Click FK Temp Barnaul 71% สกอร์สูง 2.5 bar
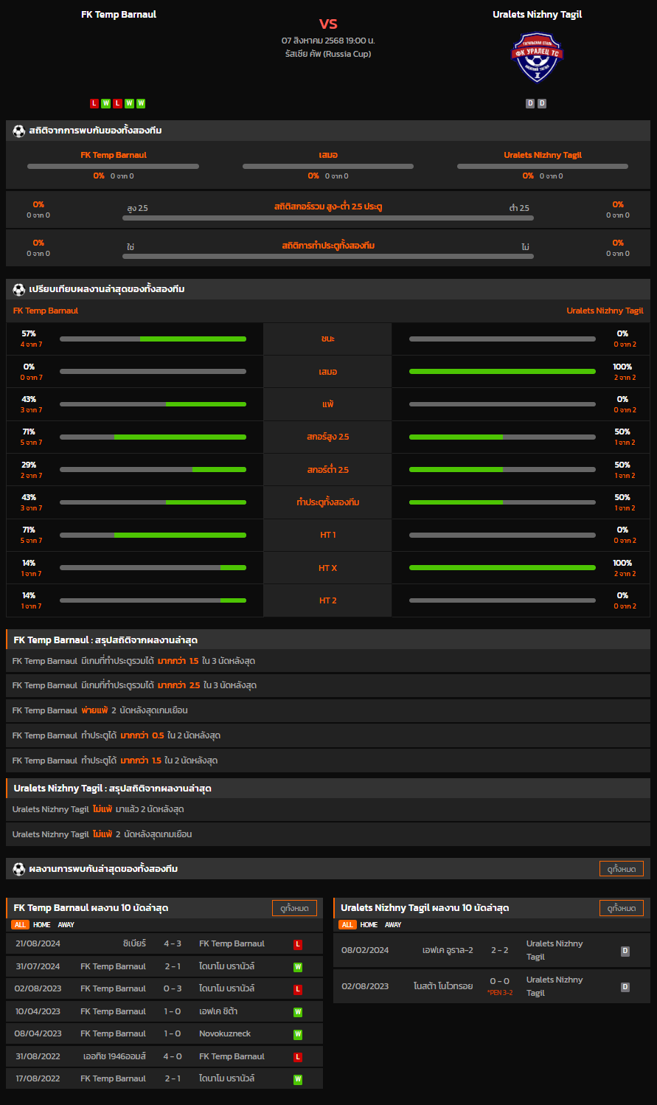 click(153, 437)
